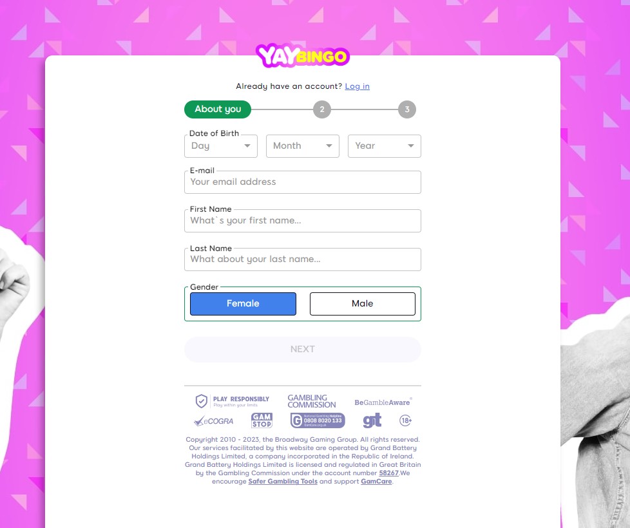Expand the Month dropdown
The image size is (630, 528).
pos(303,146)
